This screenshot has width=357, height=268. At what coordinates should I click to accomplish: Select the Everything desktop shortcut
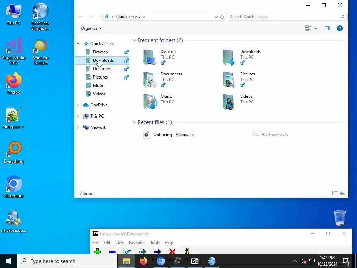click(x=14, y=152)
